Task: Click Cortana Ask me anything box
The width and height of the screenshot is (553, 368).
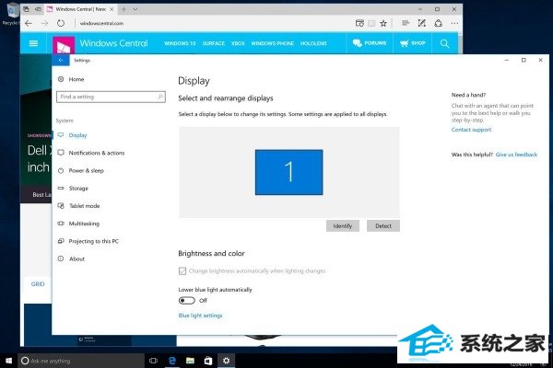Action: click(81, 361)
